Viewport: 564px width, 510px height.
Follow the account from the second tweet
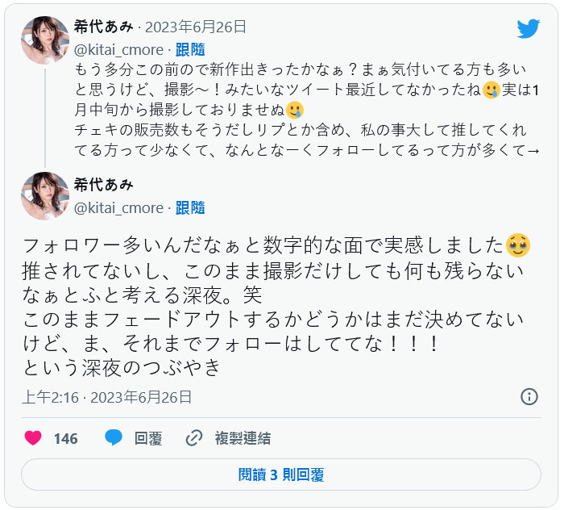[190, 207]
